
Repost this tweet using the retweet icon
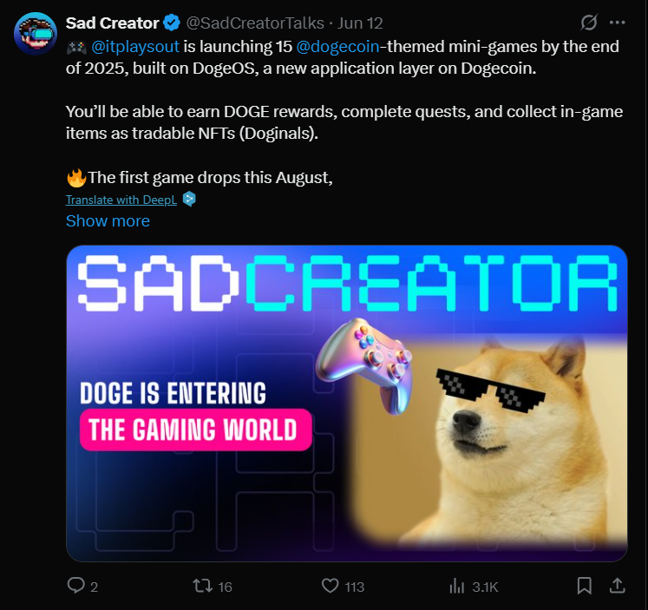tap(202, 586)
